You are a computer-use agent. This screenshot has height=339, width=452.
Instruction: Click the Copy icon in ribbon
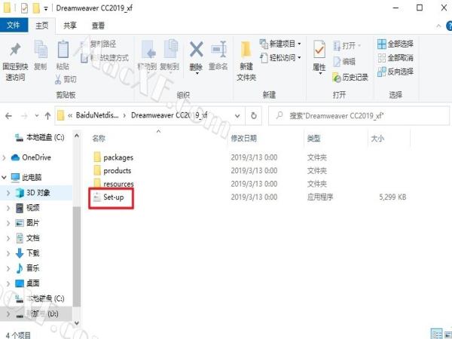pos(41,49)
